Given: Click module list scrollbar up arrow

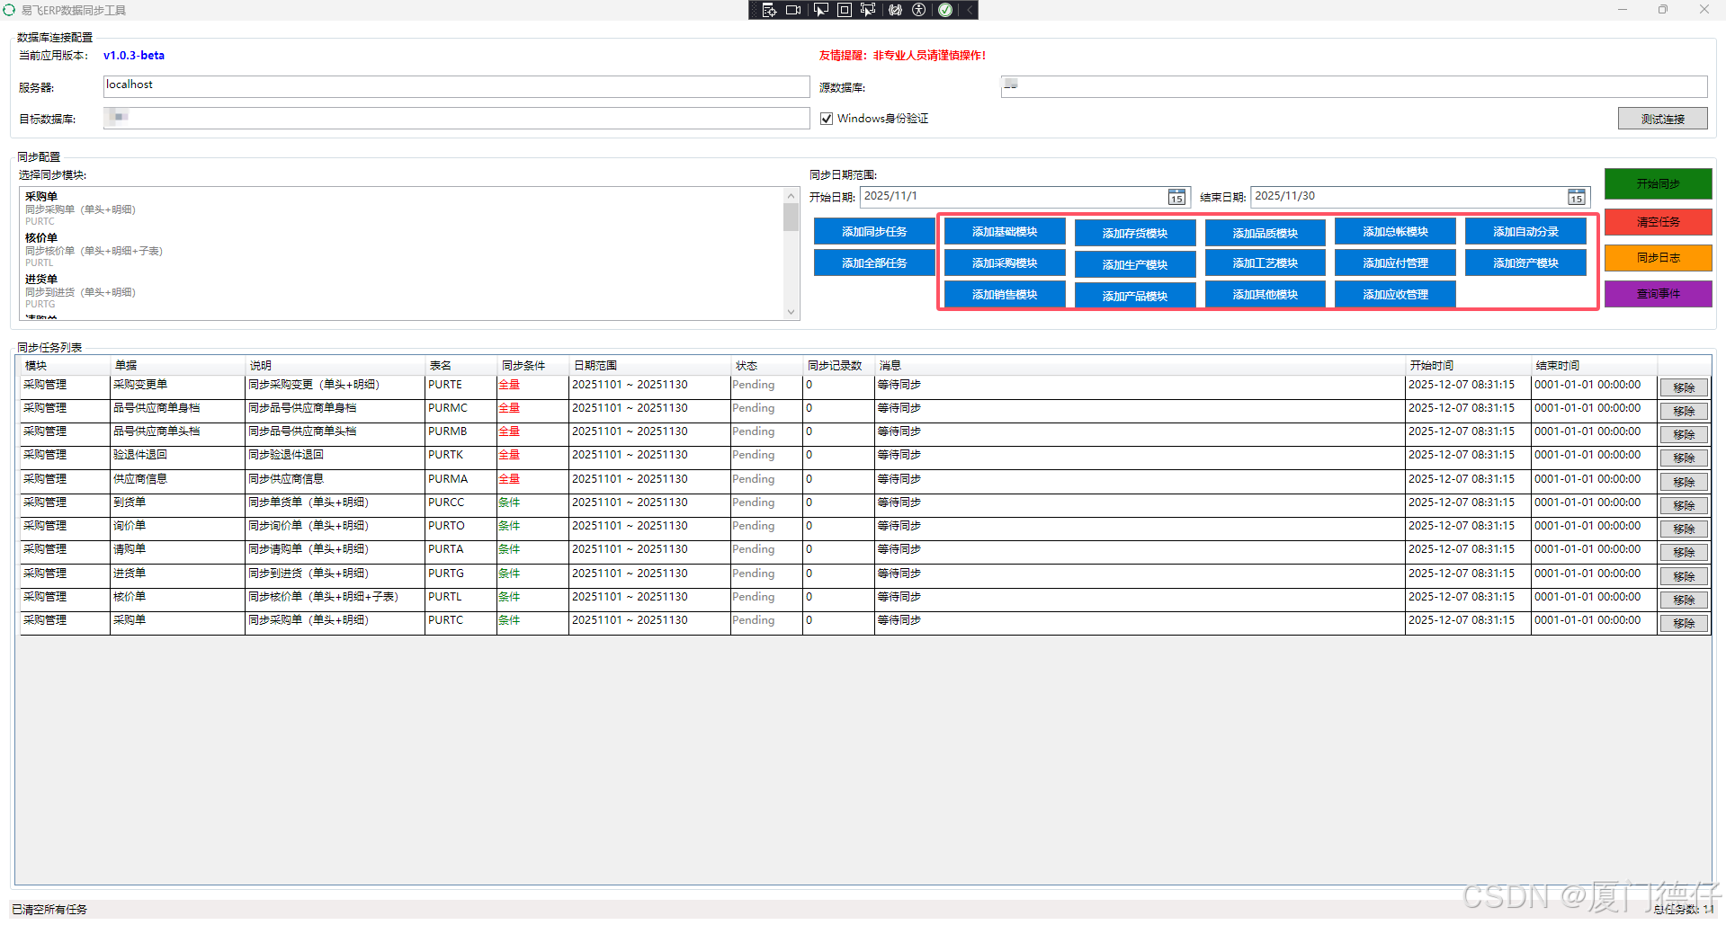Looking at the screenshot, I should coord(791,195).
